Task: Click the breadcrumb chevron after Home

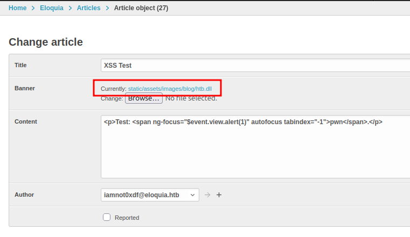Action: (33, 8)
